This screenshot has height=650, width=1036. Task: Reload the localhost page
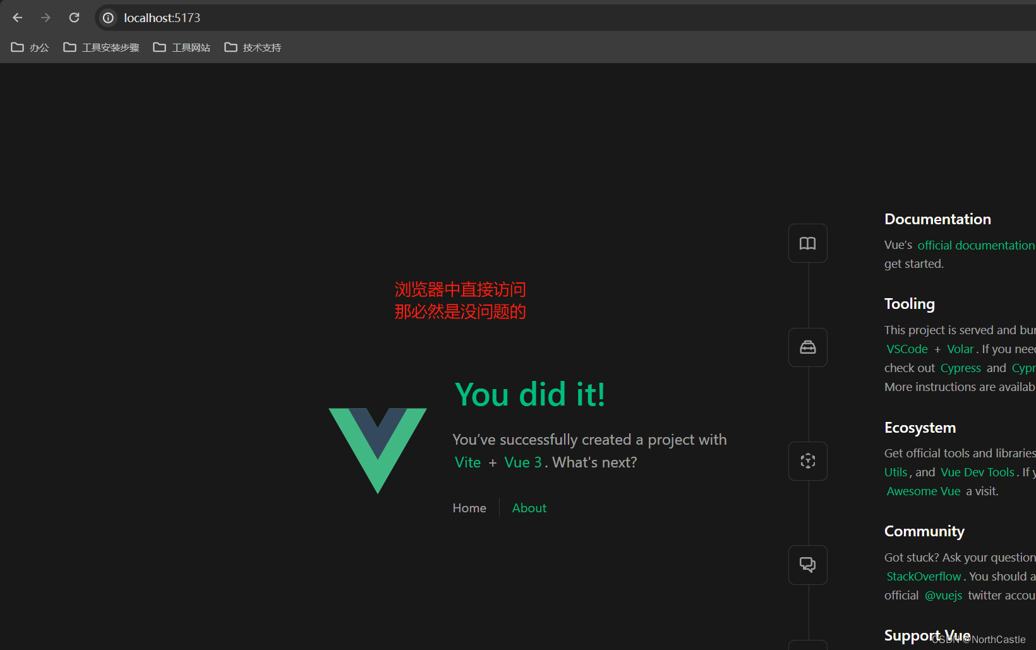click(74, 18)
